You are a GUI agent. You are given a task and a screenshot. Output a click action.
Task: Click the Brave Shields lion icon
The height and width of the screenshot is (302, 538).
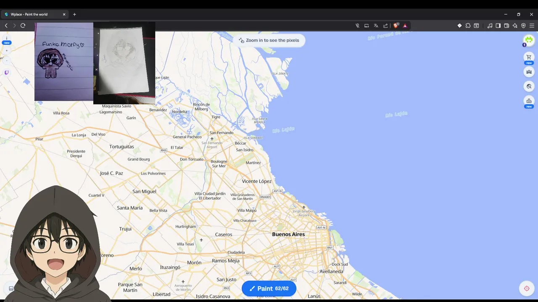pyautogui.click(x=396, y=26)
